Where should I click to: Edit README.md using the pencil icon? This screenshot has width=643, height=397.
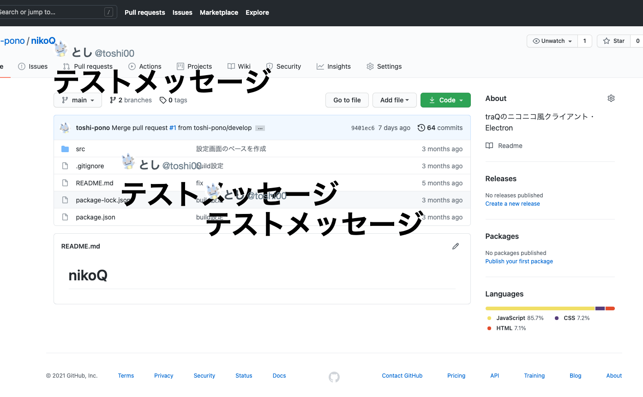pos(456,246)
